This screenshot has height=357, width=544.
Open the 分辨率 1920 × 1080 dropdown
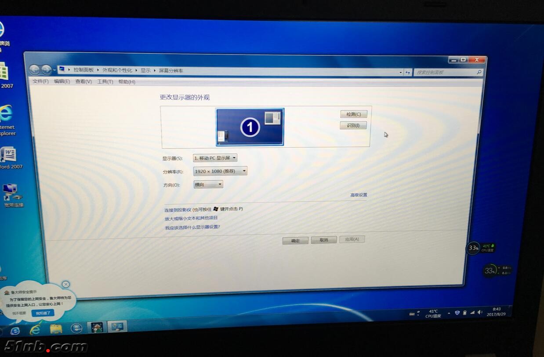(x=220, y=171)
